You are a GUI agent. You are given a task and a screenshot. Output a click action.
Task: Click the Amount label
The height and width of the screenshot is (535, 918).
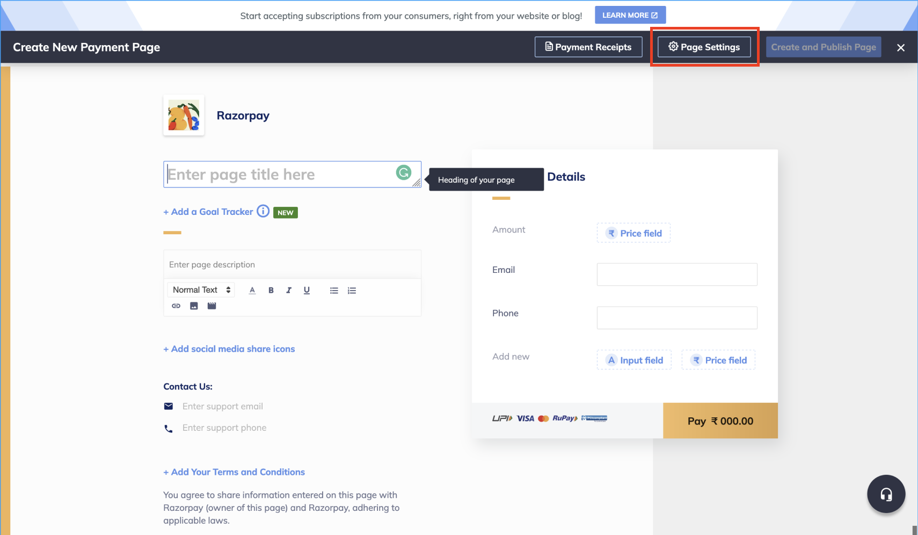pos(509,230)
